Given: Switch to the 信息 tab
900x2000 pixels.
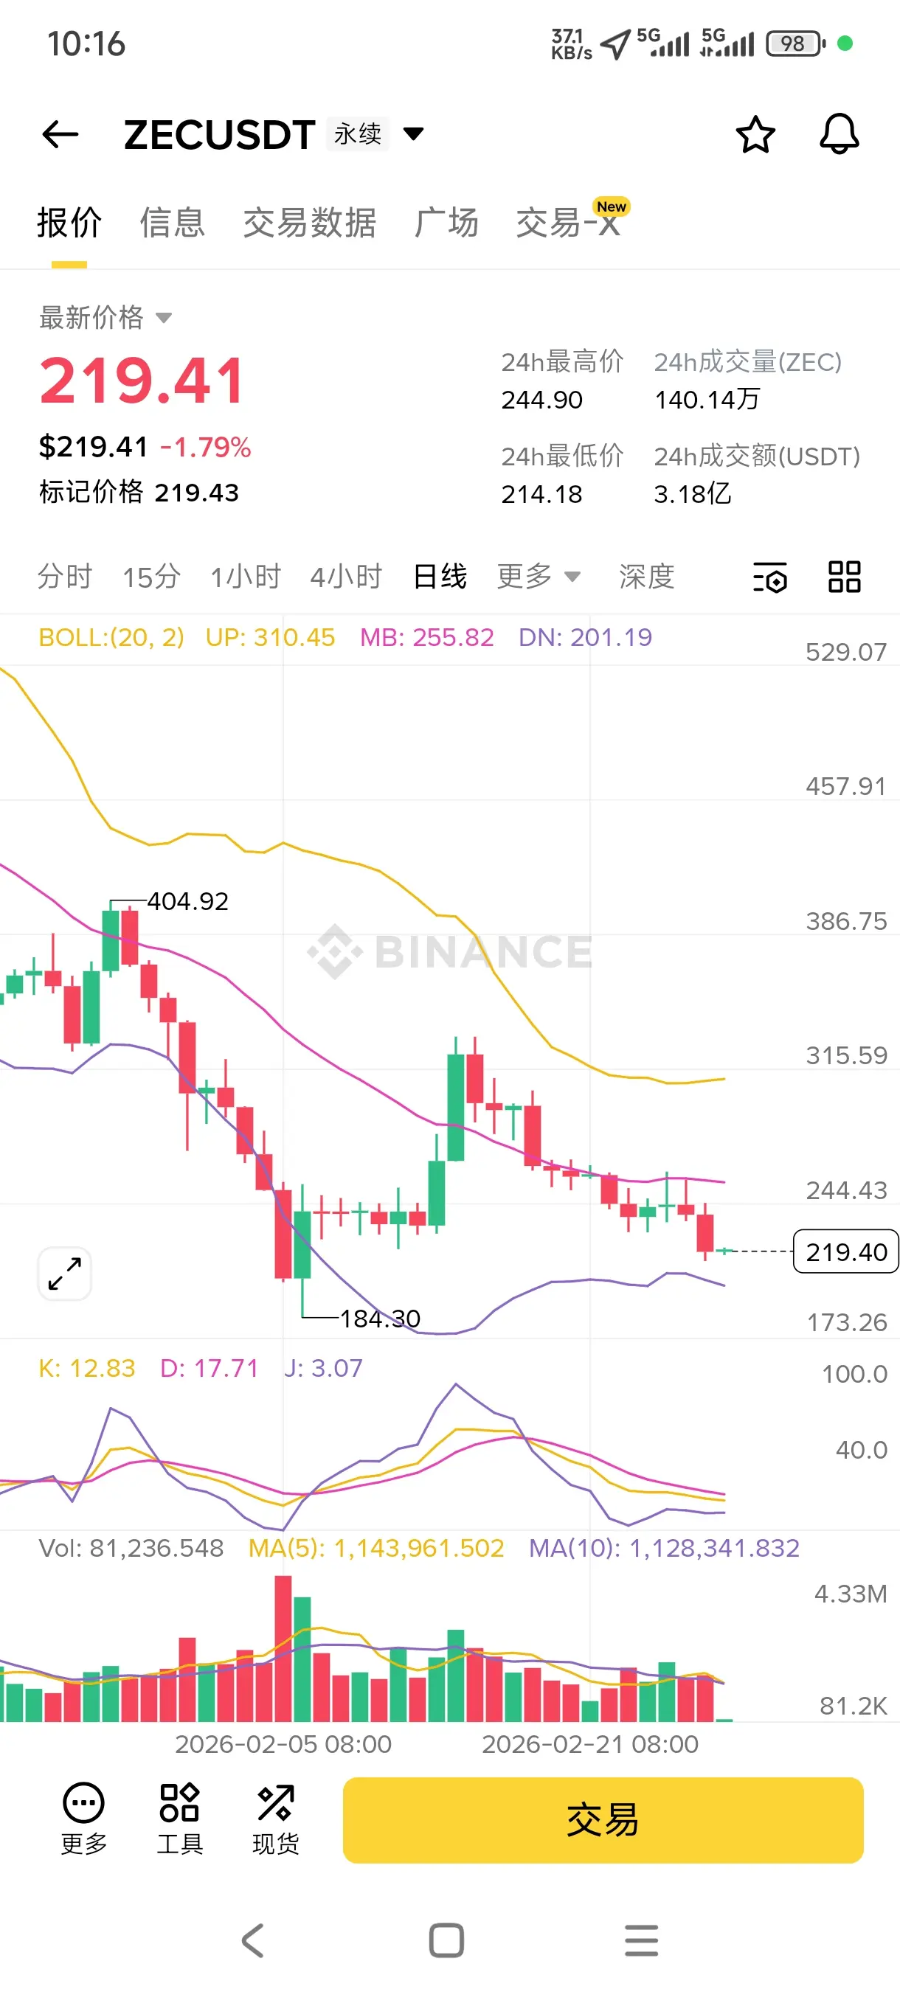Looking at the screenshot, I should coord(173,223).
